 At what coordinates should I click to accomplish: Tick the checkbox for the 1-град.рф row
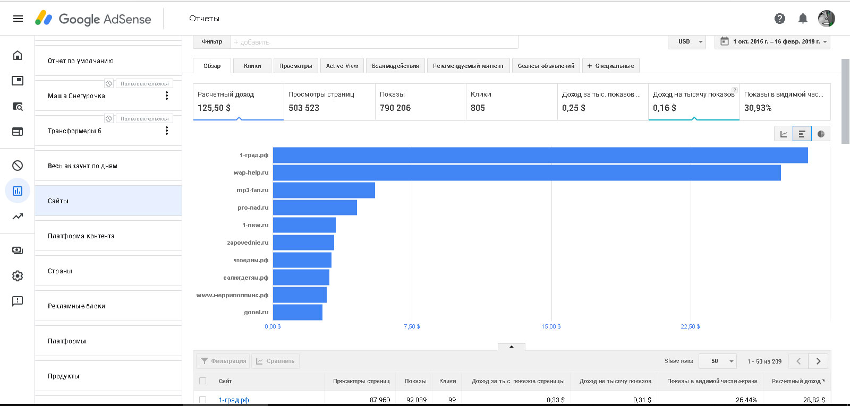tap(202, 400)
